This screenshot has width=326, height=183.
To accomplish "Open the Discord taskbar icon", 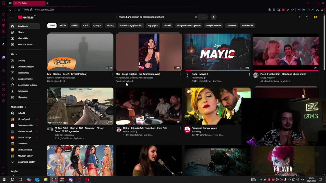I will tap(71, 180).
